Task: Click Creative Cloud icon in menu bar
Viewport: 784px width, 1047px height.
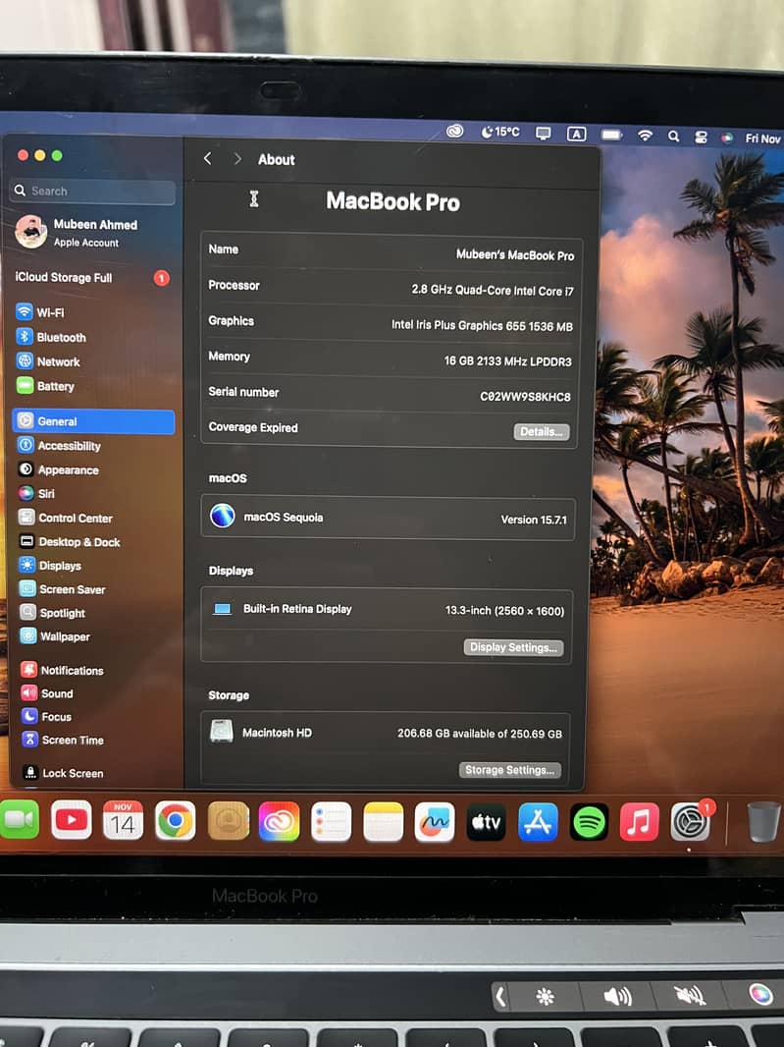Action: pos(454,131)
